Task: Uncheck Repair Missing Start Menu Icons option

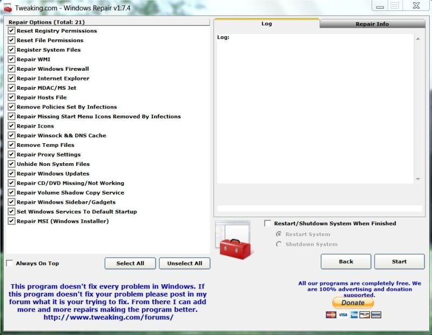Action: click(x=11, y=116)
